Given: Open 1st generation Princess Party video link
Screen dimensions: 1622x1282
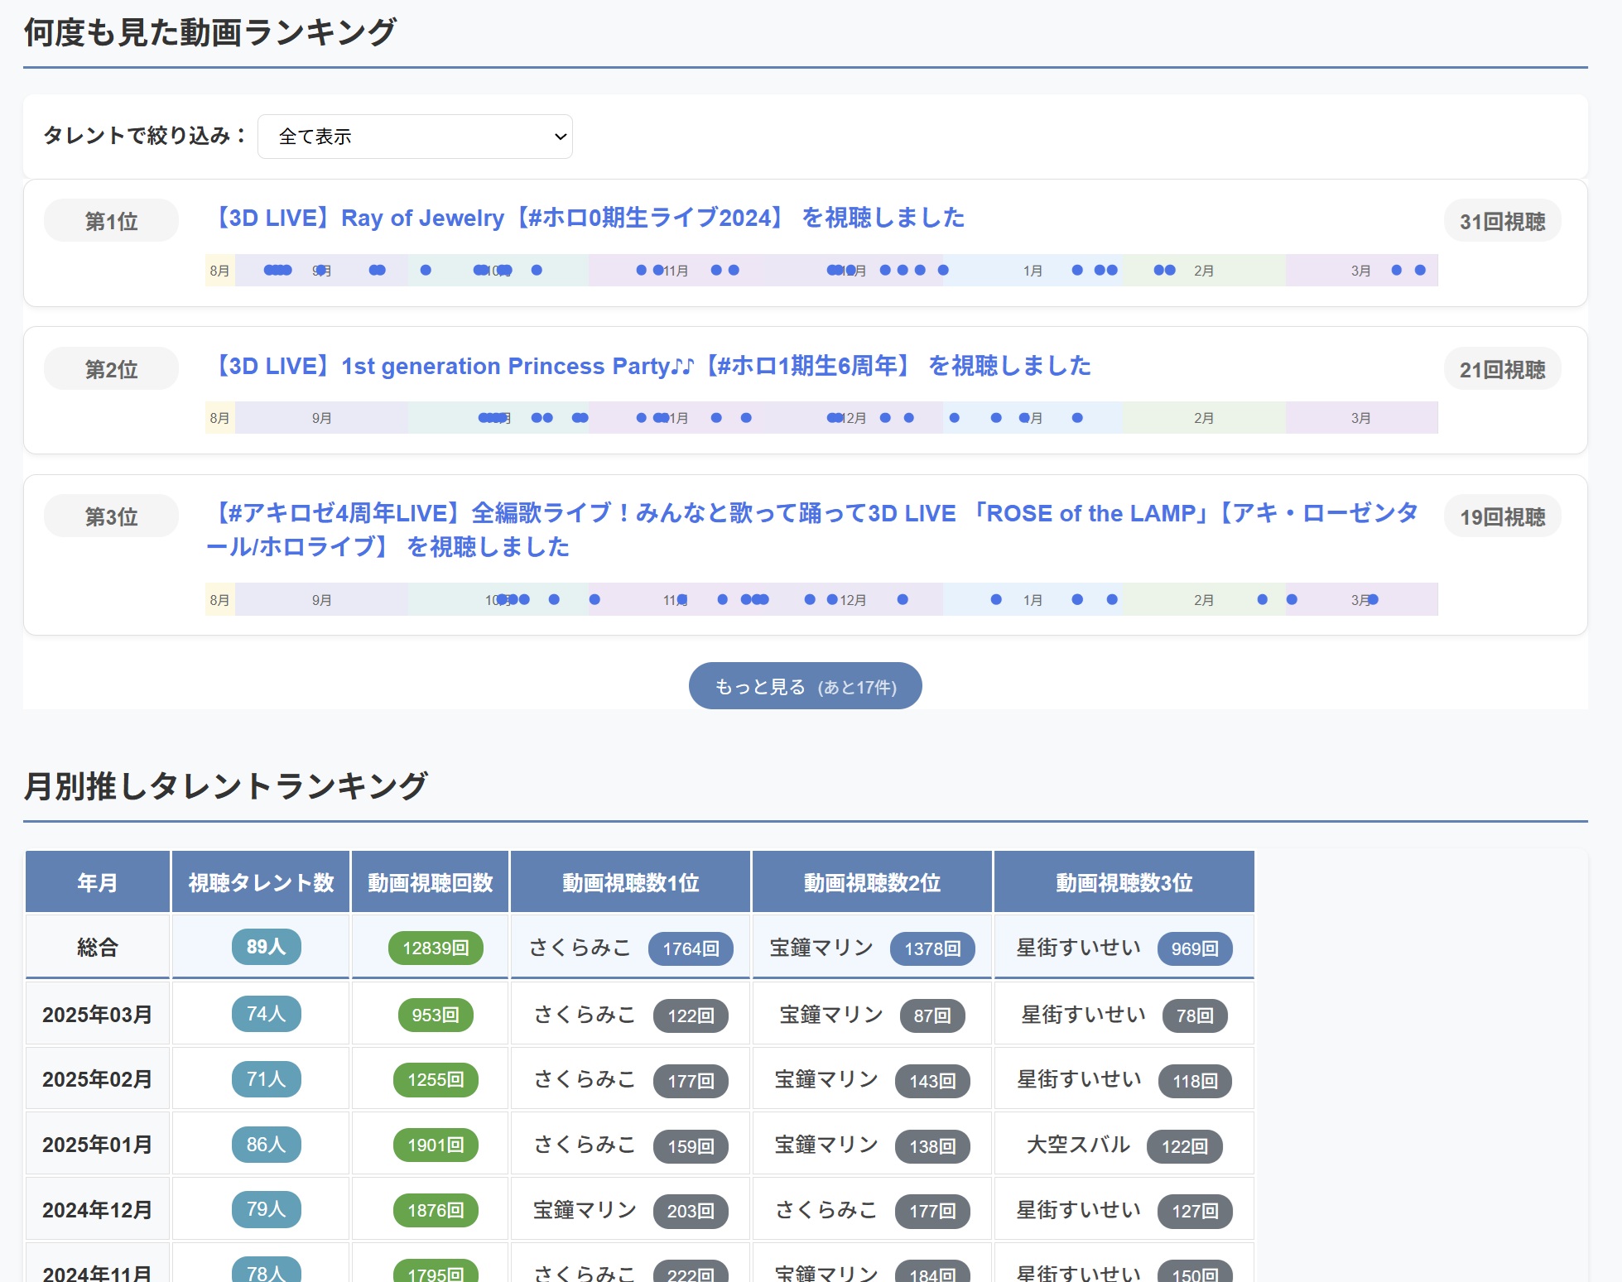Looking at the screenshot, I should click(x=649, y=367).
